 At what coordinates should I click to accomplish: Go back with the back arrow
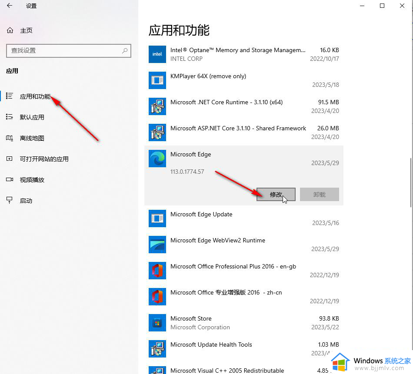[10, 6]
